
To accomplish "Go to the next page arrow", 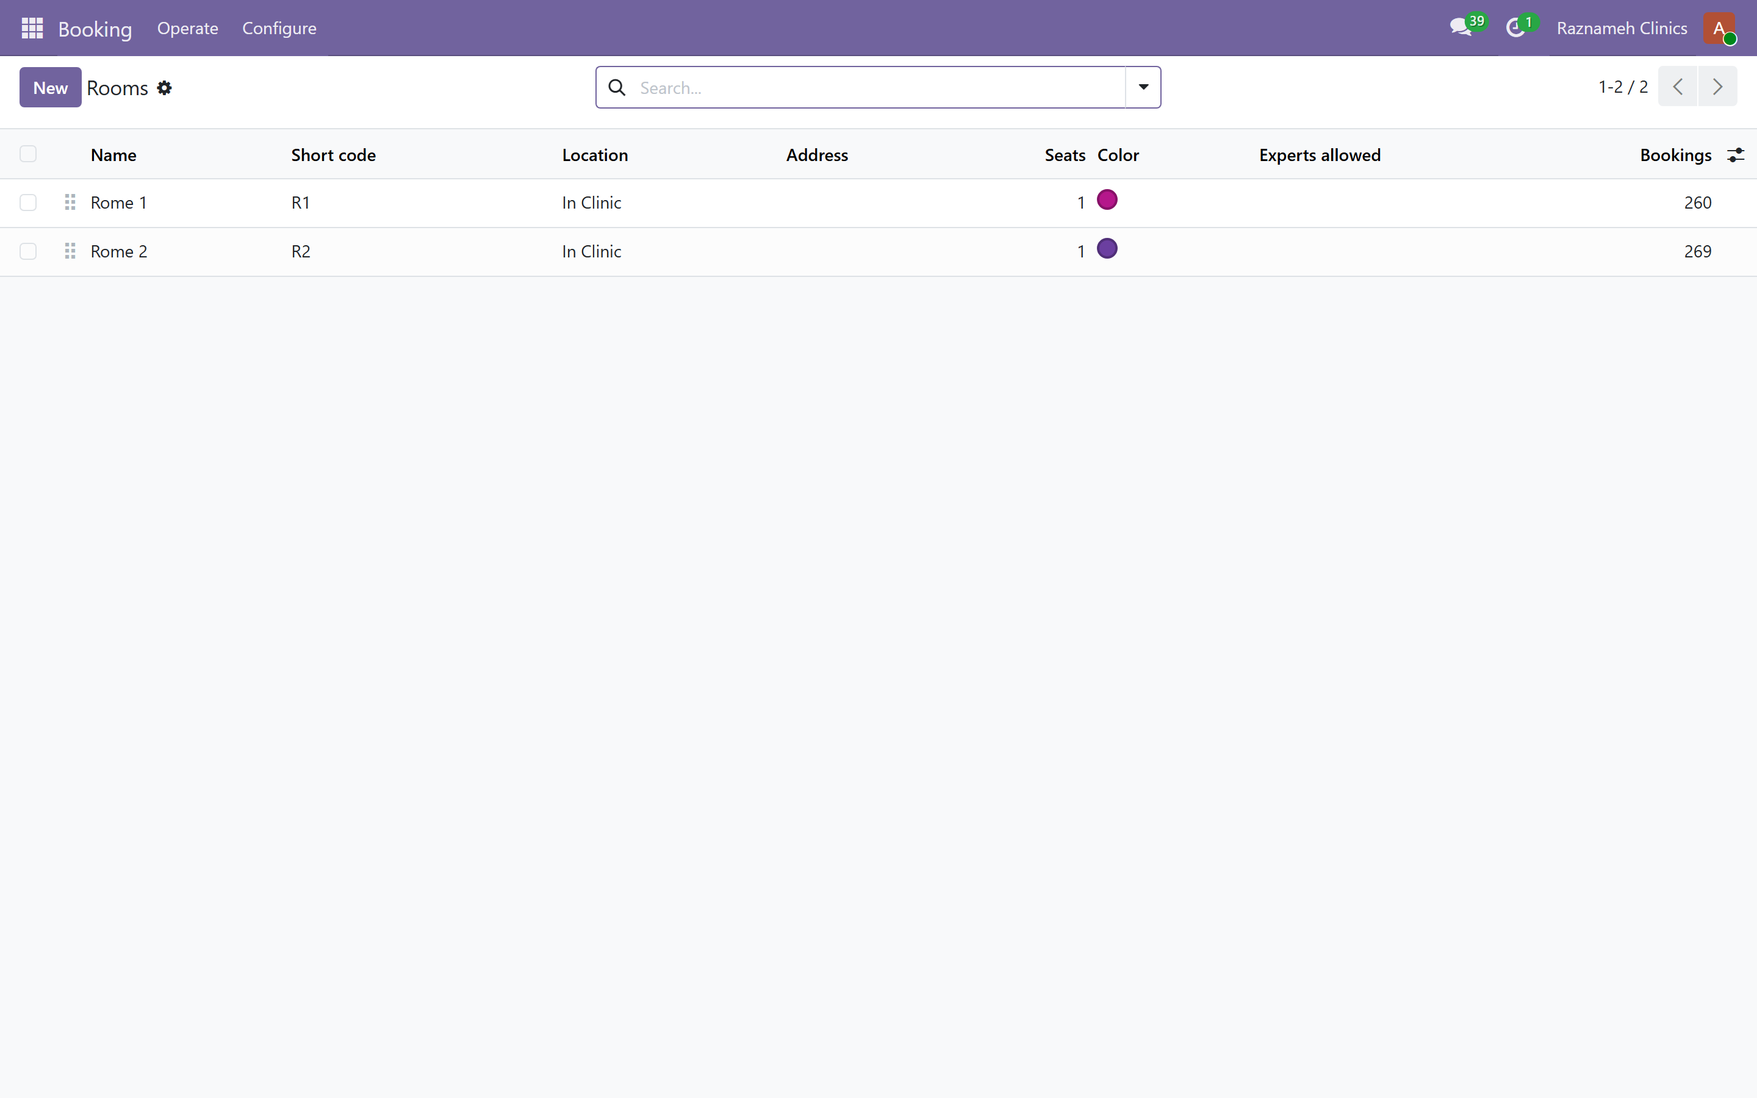I will [x=1717, y=87].
